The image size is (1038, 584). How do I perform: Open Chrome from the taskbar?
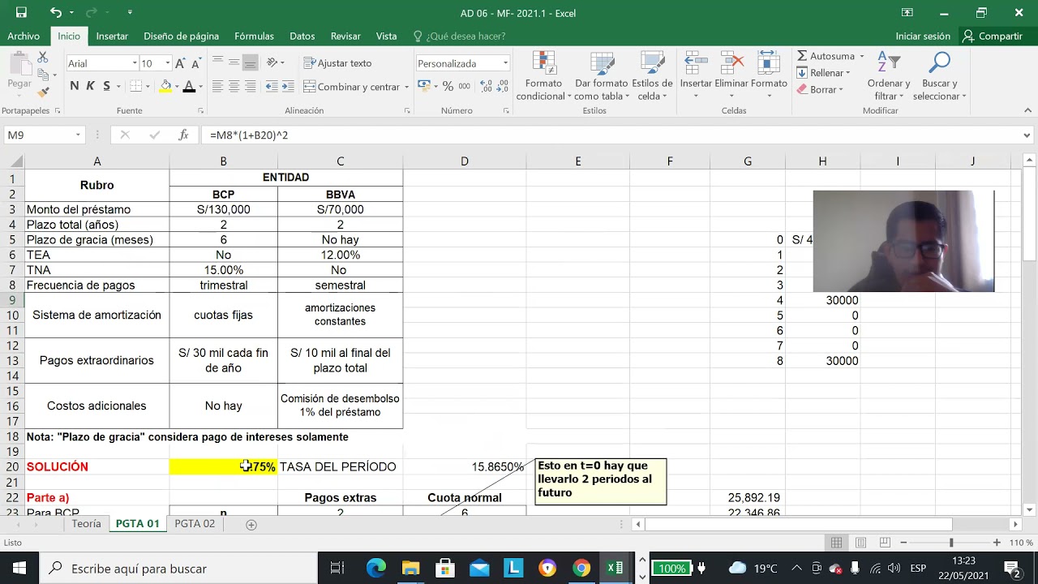[x=581, y=568]
